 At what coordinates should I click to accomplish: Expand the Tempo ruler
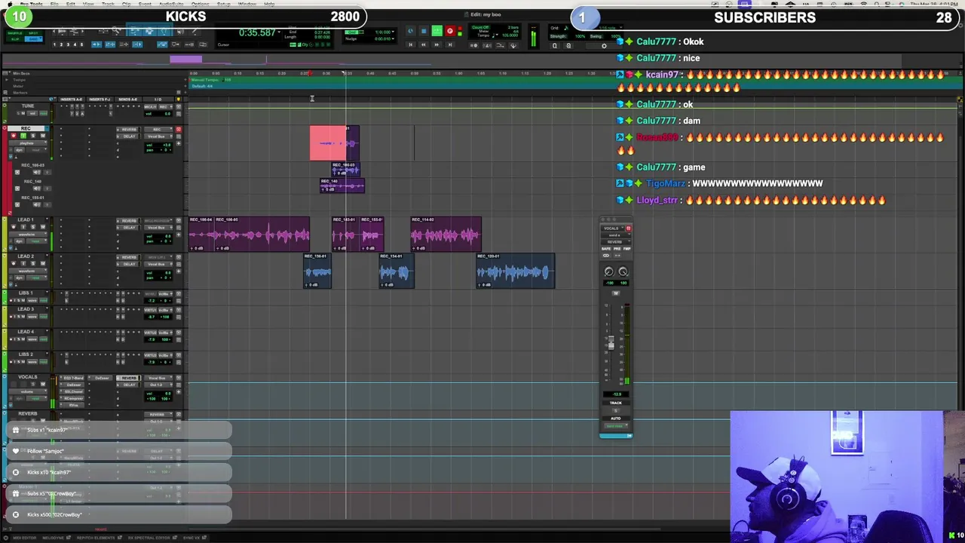pos(7,78)
